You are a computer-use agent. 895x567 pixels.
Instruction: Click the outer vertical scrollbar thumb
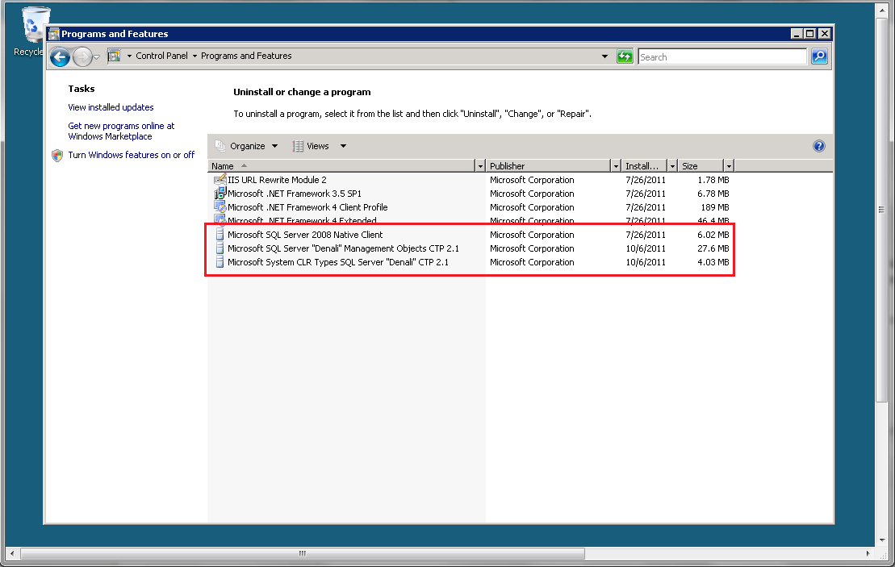point(882,210)
